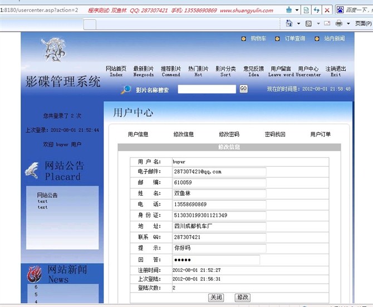Click the compatibility view page icon
Image resolution: width=373 pixels, height=307 pixels.
pyautogui.click(x=306, y=10)
